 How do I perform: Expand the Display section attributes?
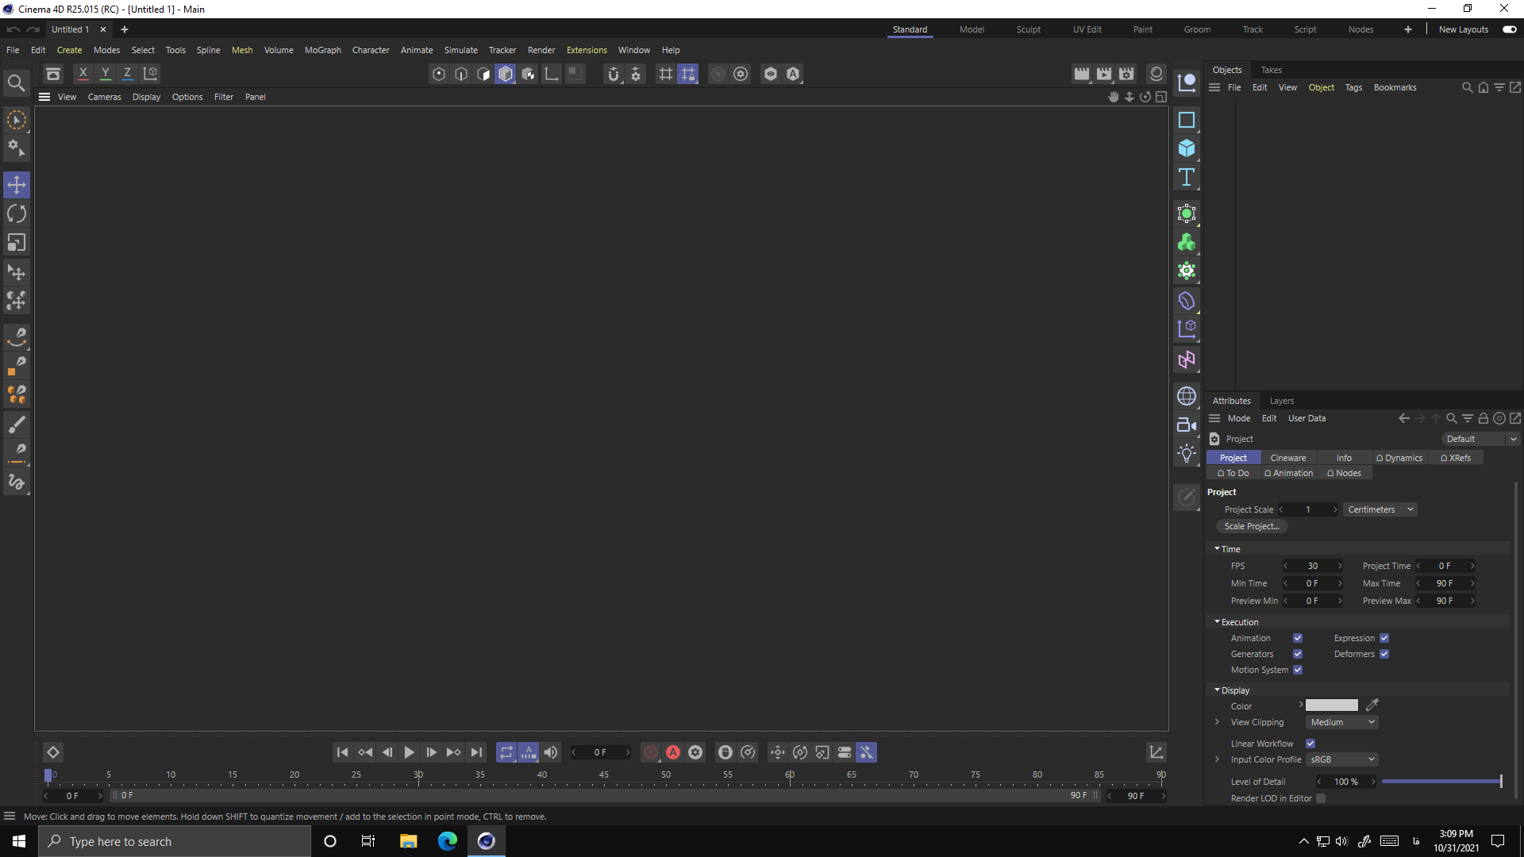coord(1218,690)
